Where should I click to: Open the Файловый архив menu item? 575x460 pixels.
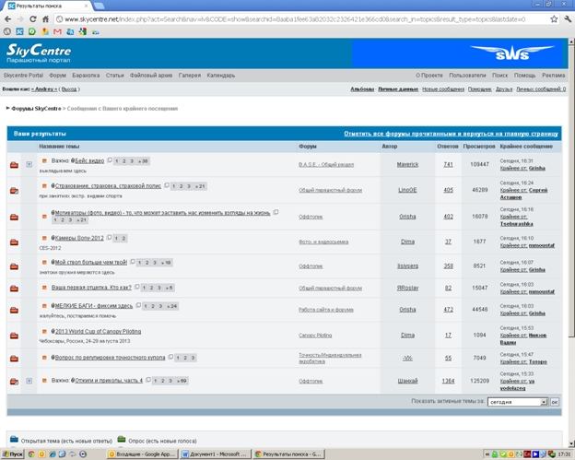click(x=151, y=76)
